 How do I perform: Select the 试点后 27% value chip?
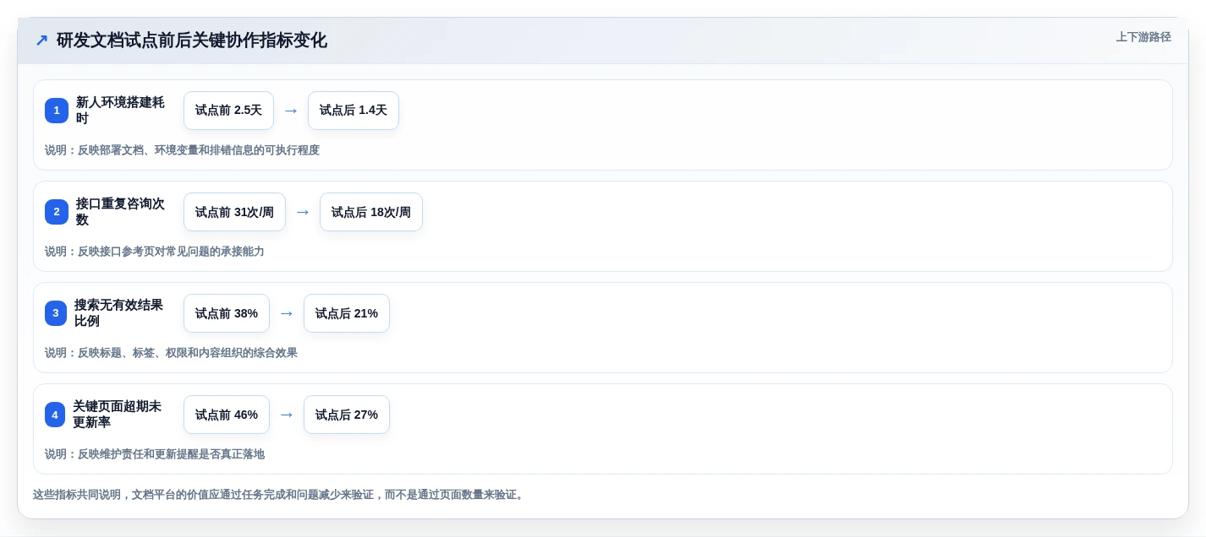click(x=347, y=415)
